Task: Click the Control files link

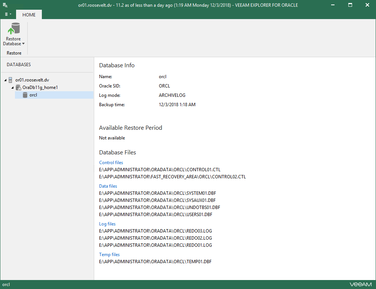Action: [x=111, y=163]
